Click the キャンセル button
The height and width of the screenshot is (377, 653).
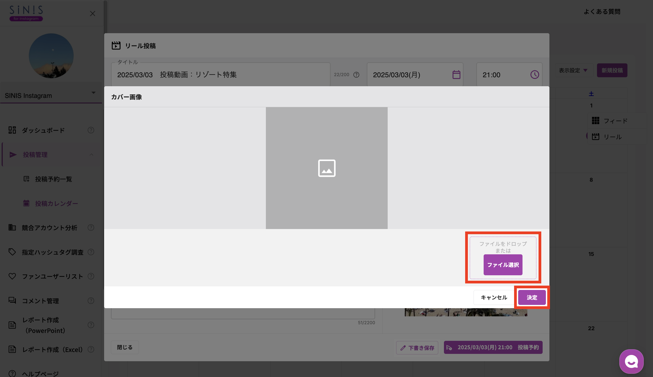coord(494,297)
